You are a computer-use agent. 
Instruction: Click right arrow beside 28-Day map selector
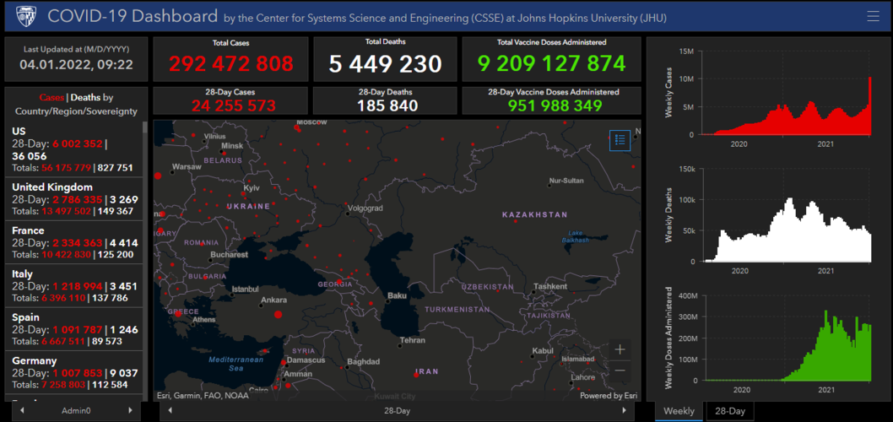point(625,411)
